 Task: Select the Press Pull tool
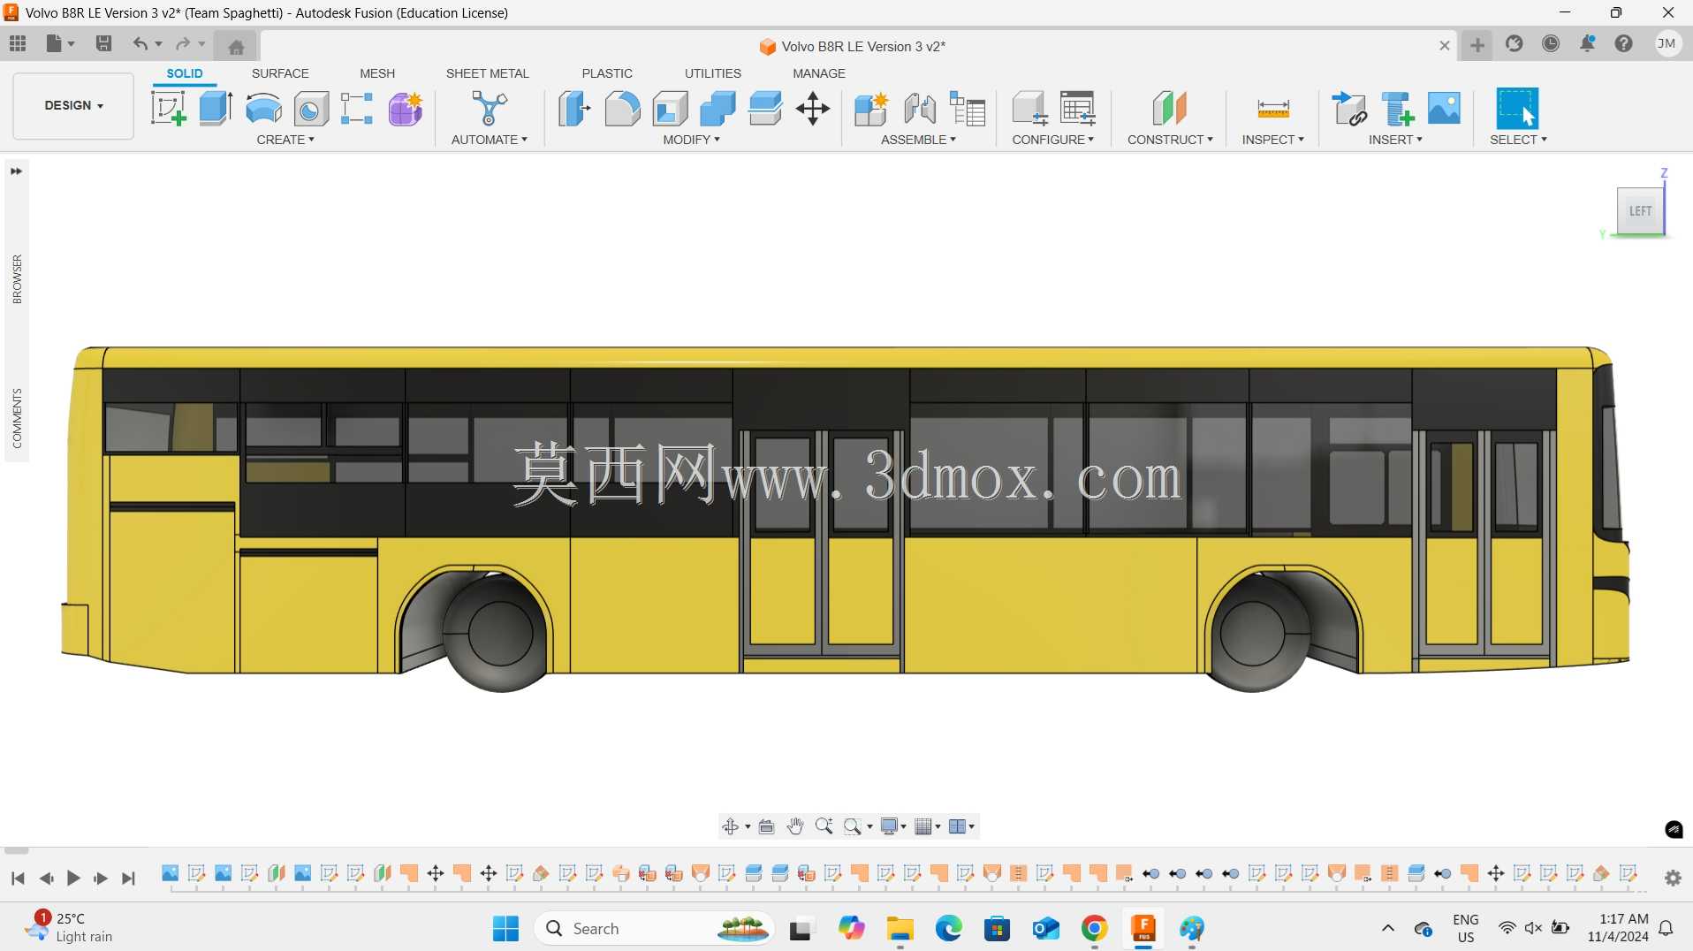coord(574,109)
